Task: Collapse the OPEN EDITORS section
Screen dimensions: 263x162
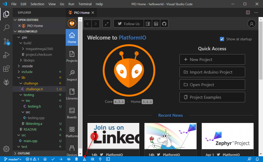Action: point(39,20)
